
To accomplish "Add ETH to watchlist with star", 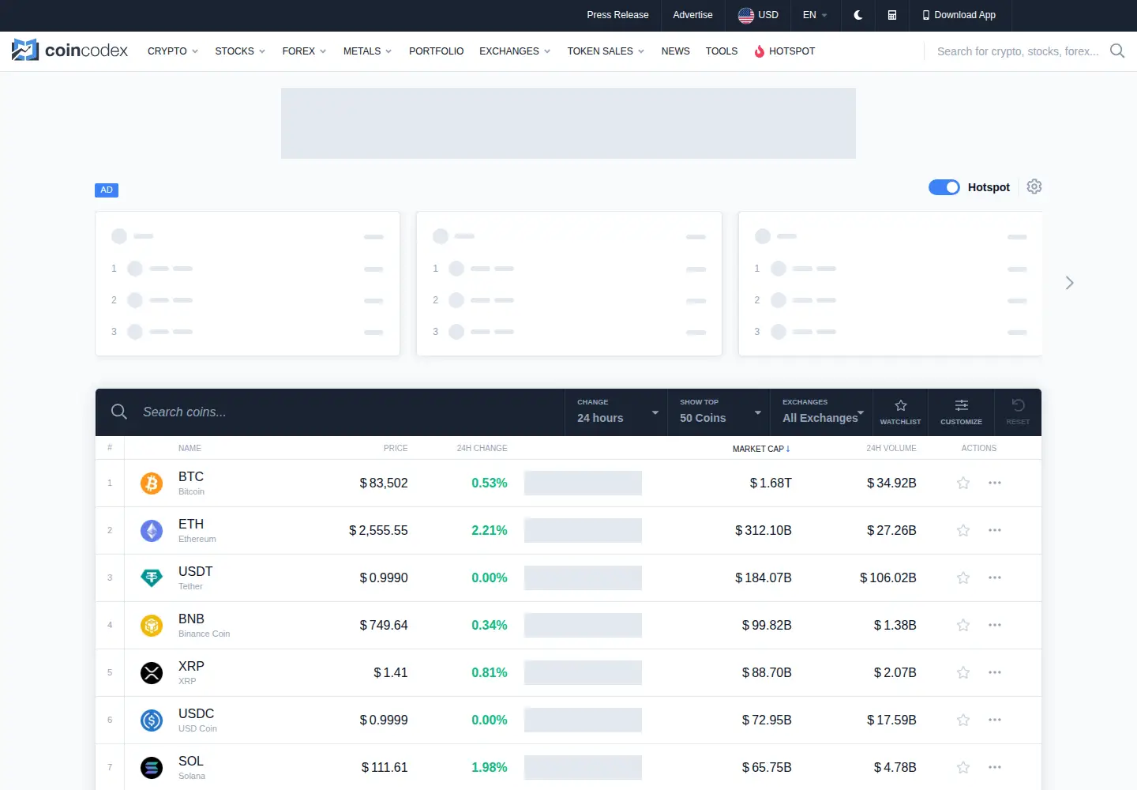I will (x=963, y=530).
